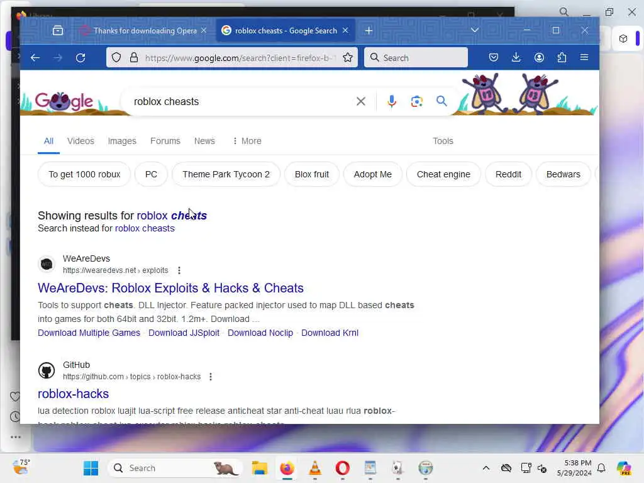Viewport: 644px width, 483px height.
Task: Open the Firefox downloads icon
Action: tap(516, 57)
